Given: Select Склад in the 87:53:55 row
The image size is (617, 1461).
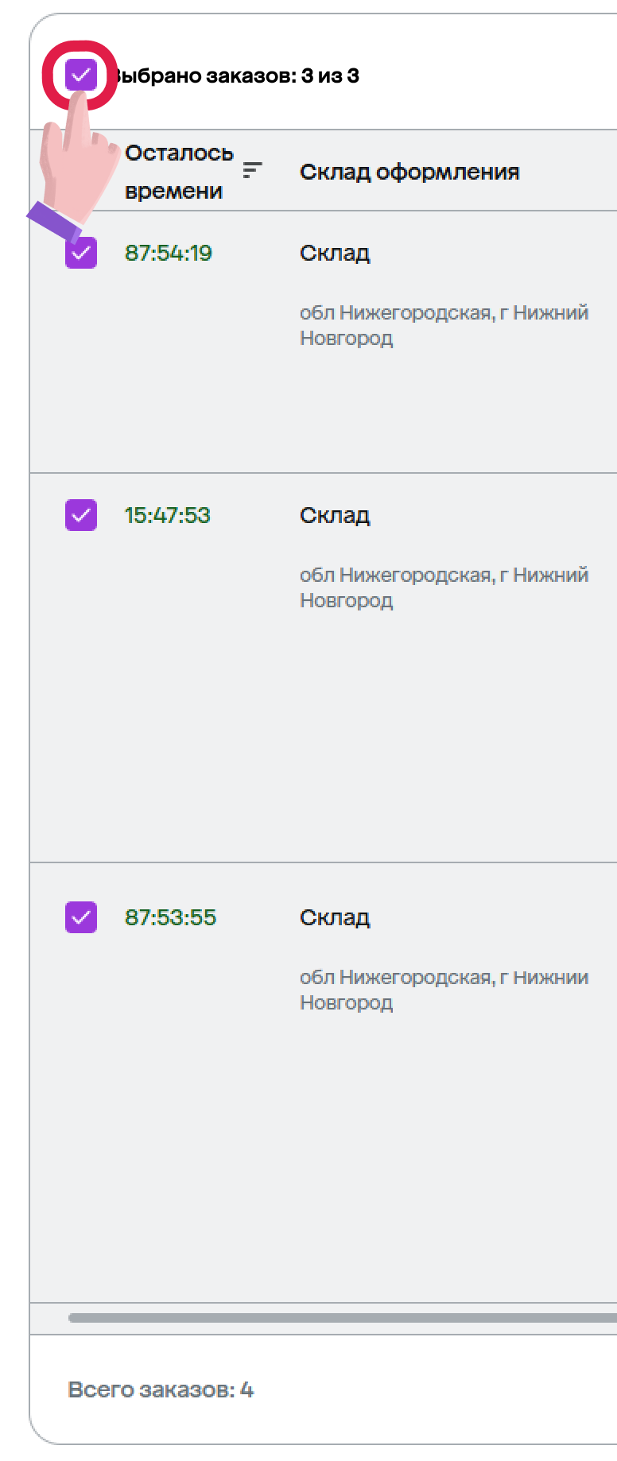Looking at the screenshot, I should point(335,917).
